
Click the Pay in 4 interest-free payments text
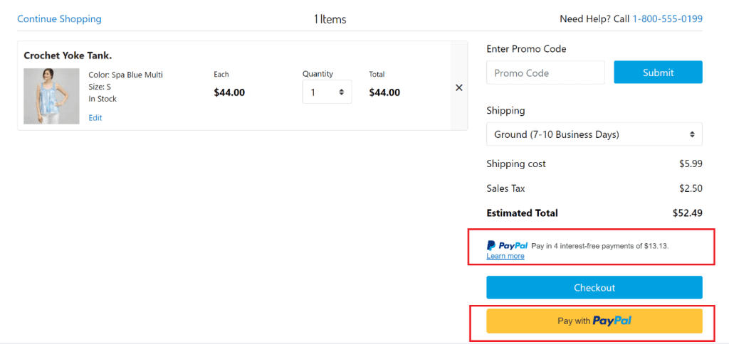(599, 246)
